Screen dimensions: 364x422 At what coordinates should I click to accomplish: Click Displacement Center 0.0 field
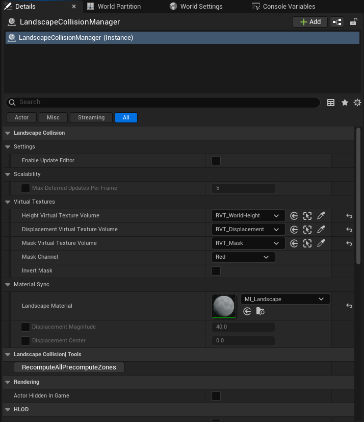tap(243, 341)
